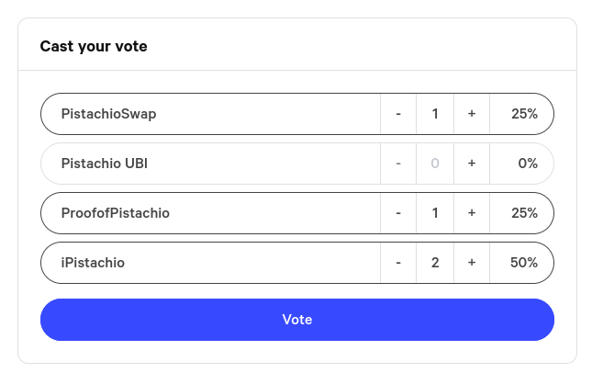
Task: Click the 25% share for PistachioSwap
Action: pyautogui.click(x=524, y=114)
